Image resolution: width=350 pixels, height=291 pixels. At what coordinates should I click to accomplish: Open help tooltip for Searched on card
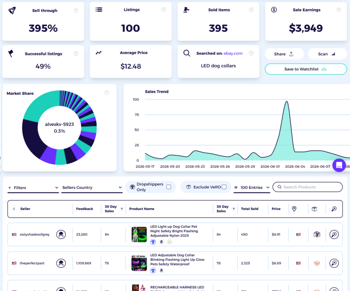[251, 53]
